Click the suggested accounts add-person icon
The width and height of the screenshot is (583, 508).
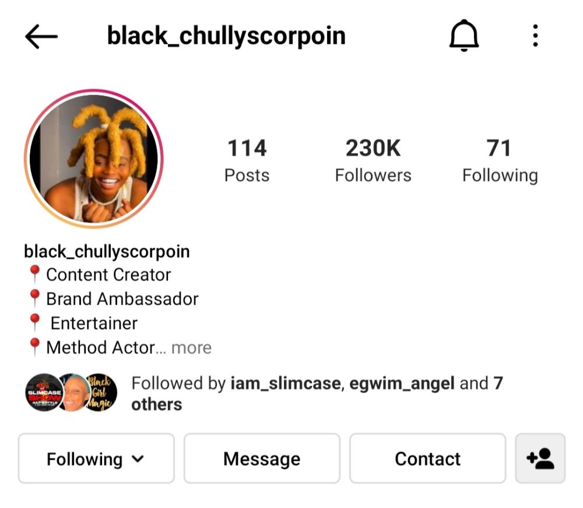point(540,458)
